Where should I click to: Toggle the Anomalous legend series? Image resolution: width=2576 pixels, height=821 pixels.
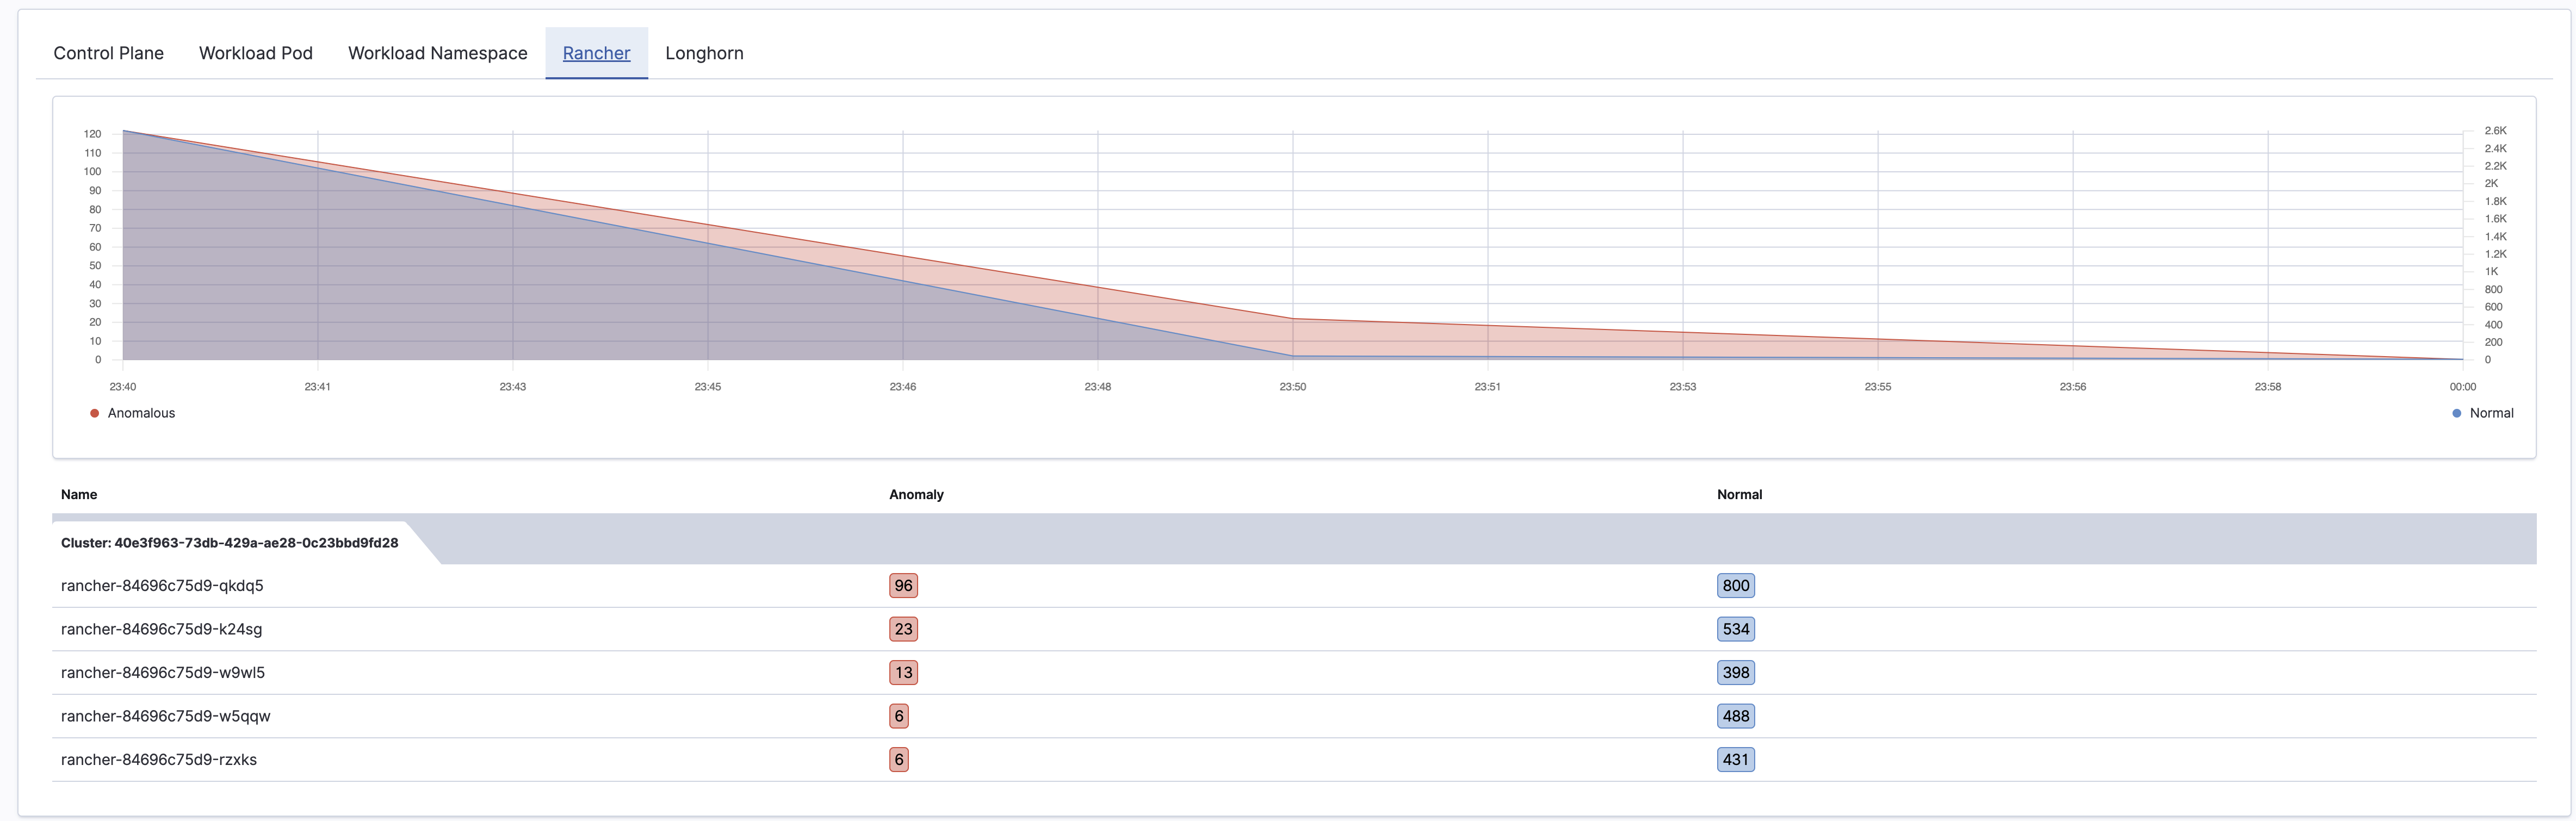(132, 413)
